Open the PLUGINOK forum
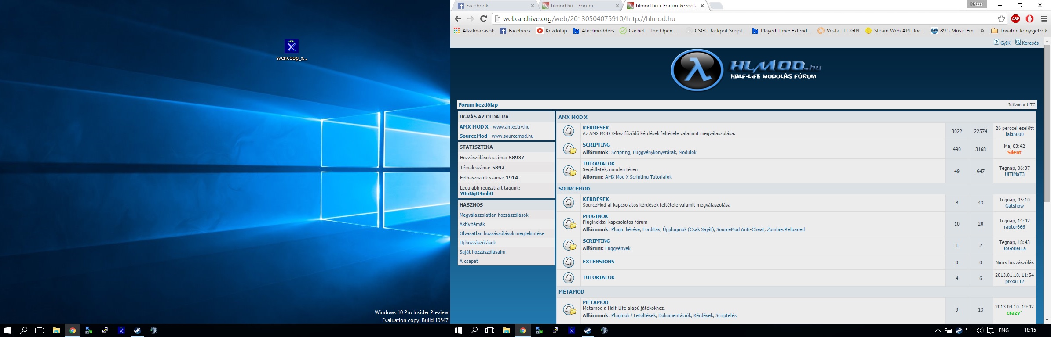 (x=595, y=216)
